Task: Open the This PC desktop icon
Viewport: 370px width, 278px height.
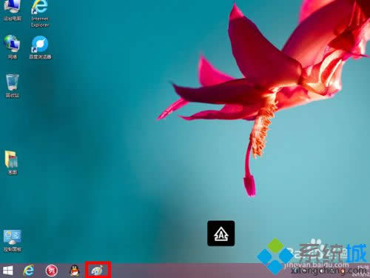Action: [x=12, y=10]
